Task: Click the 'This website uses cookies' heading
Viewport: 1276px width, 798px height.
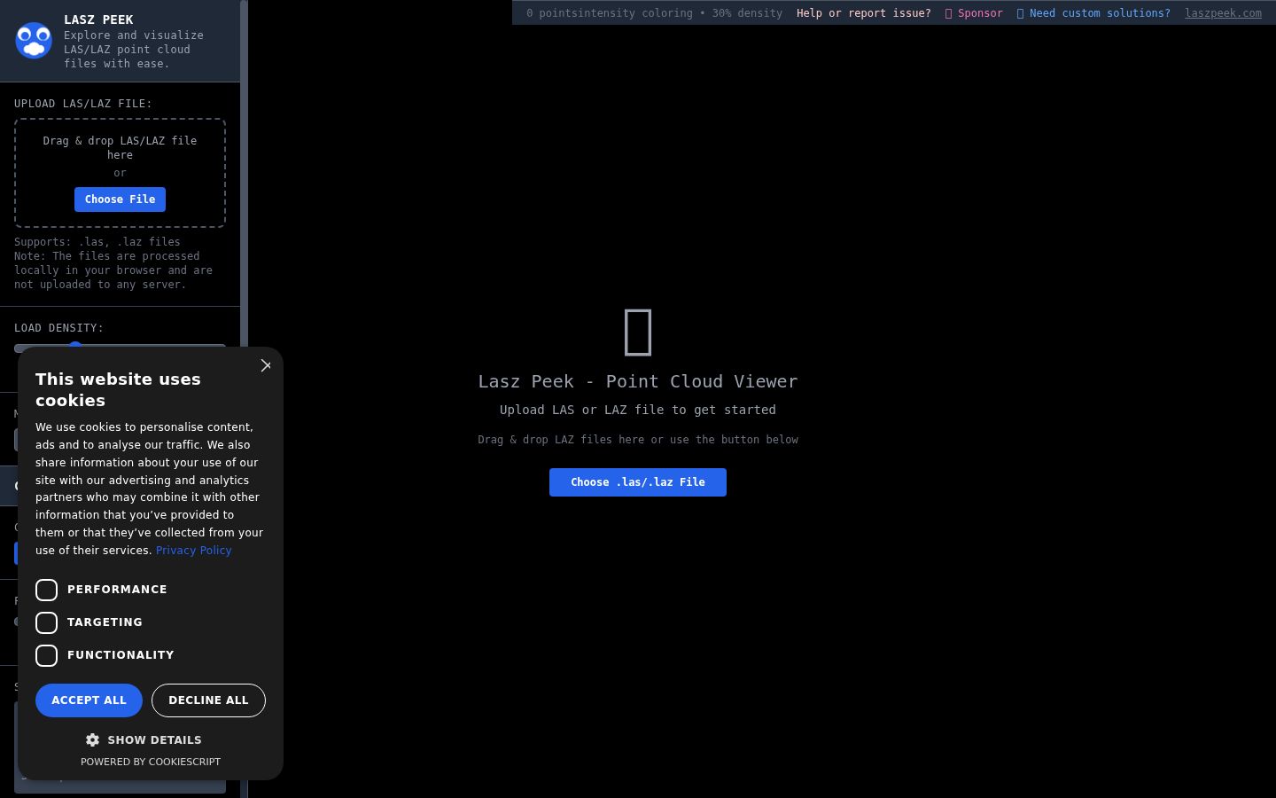Action: pyautogui.click(x=118, y=389)
